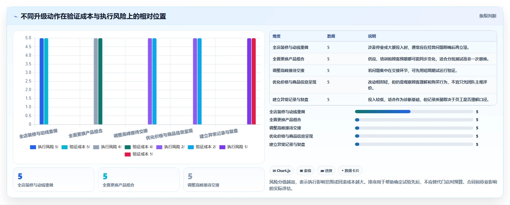510x205 pixels.
Task: Click the dark teal bar in the chart
Action: coord(100,81)
